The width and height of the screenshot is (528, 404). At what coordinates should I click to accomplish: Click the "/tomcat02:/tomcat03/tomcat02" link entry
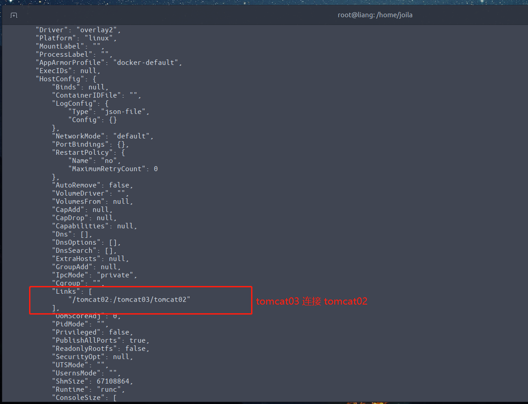(x=129, y=300)
